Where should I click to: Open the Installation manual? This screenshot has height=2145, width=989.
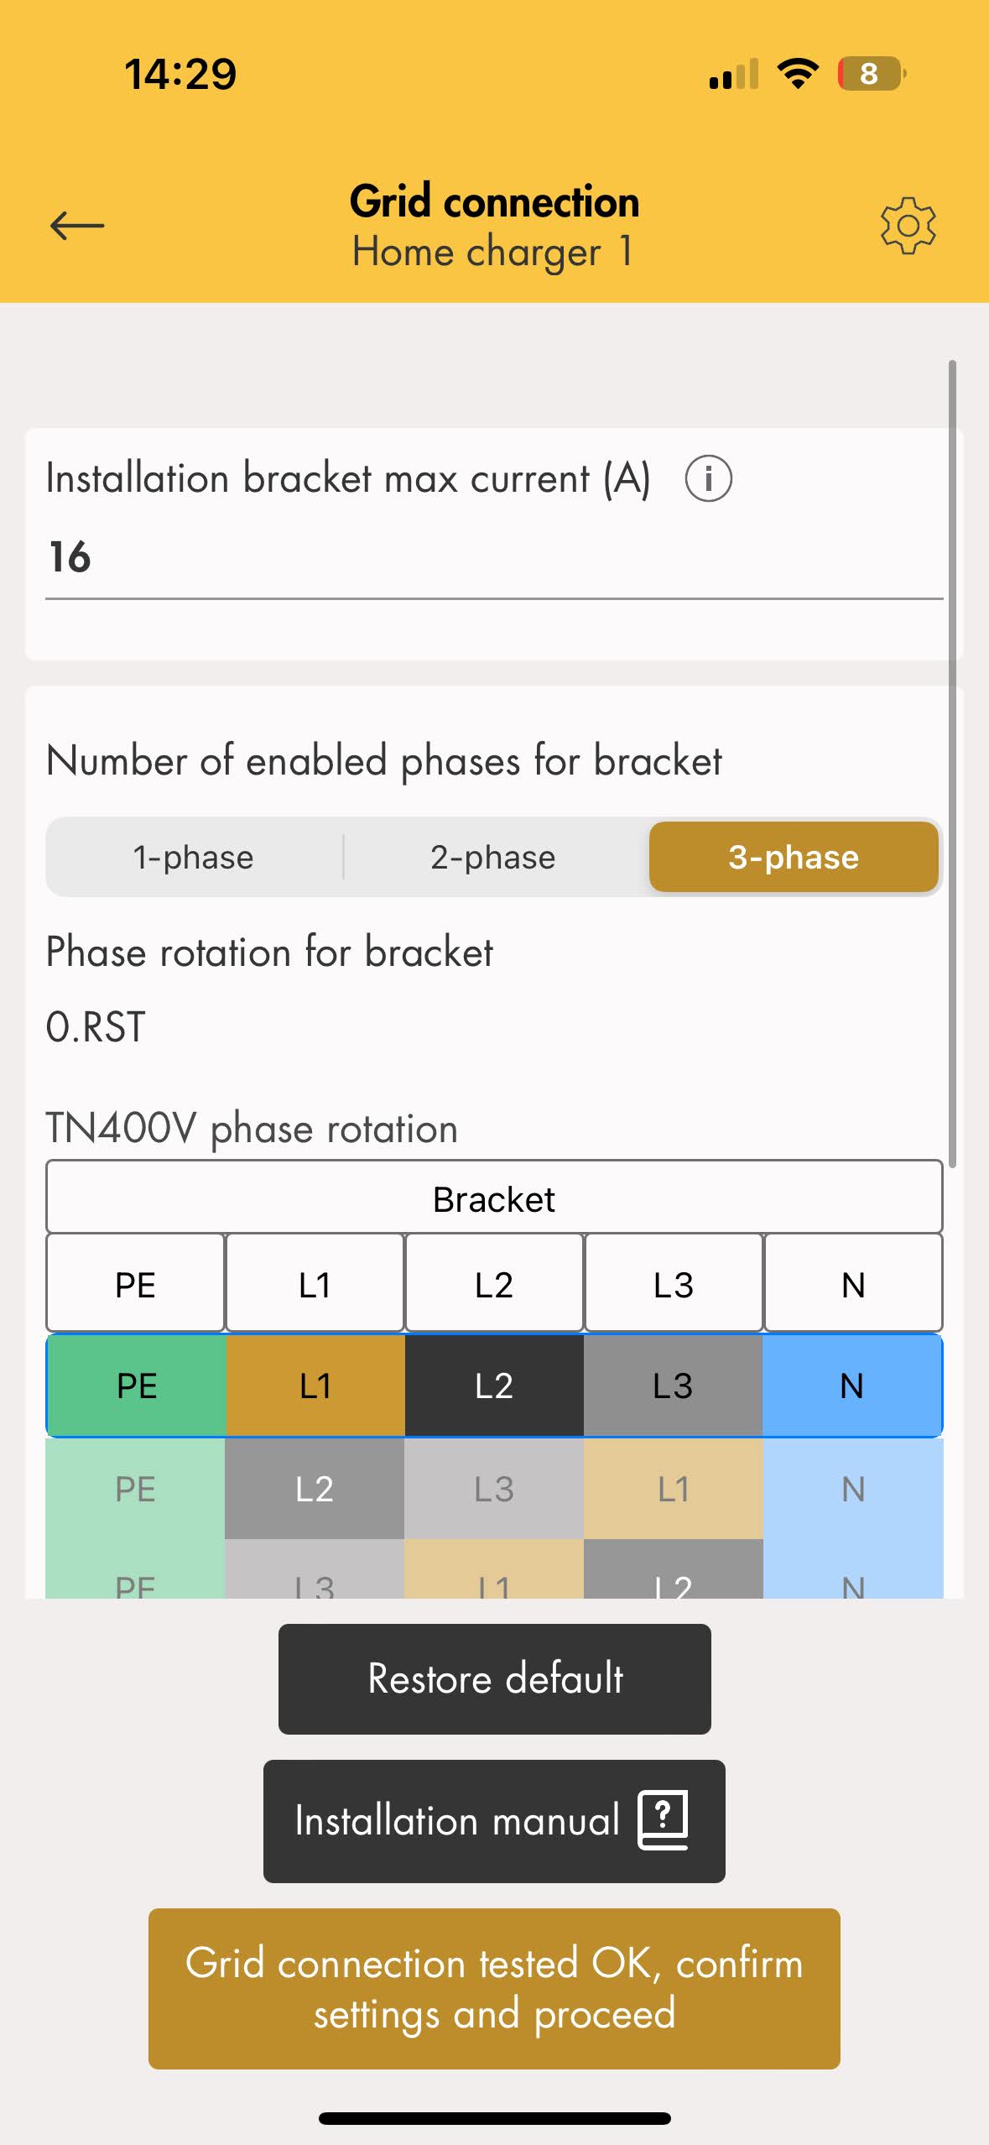(494, 1820)
